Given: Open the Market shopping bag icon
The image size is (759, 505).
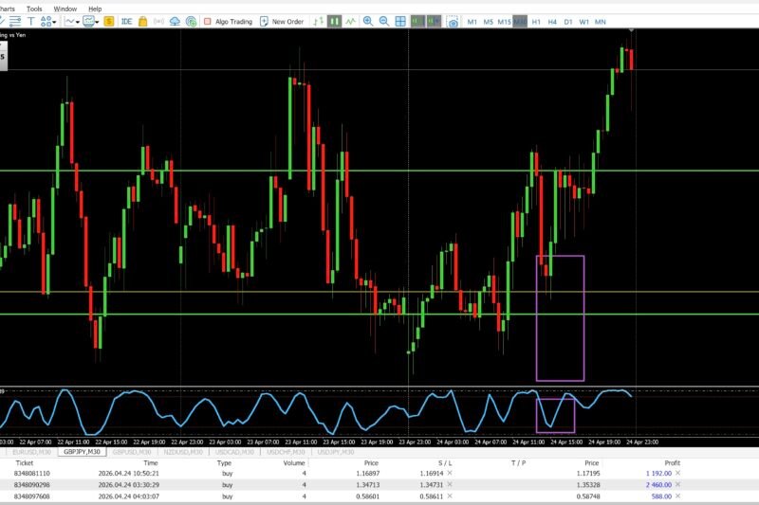Looking at the screenshot, I should pyautogui.click(x=143, y=21).
